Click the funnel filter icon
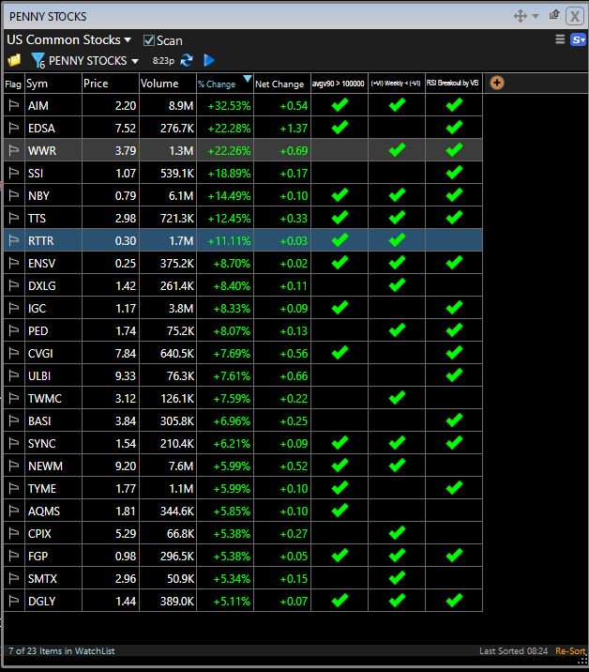The image size is (589, 672). coord(38,60)
